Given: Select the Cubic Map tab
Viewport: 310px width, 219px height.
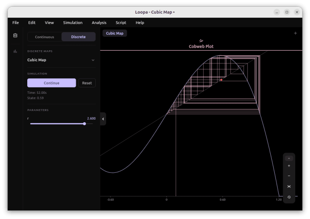Looking at the screenshot, I should tap(115, 33).
